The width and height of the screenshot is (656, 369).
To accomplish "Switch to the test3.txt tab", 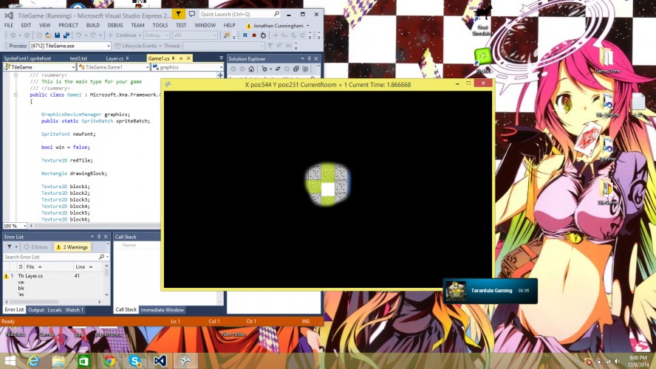I will tap(78, 58).
